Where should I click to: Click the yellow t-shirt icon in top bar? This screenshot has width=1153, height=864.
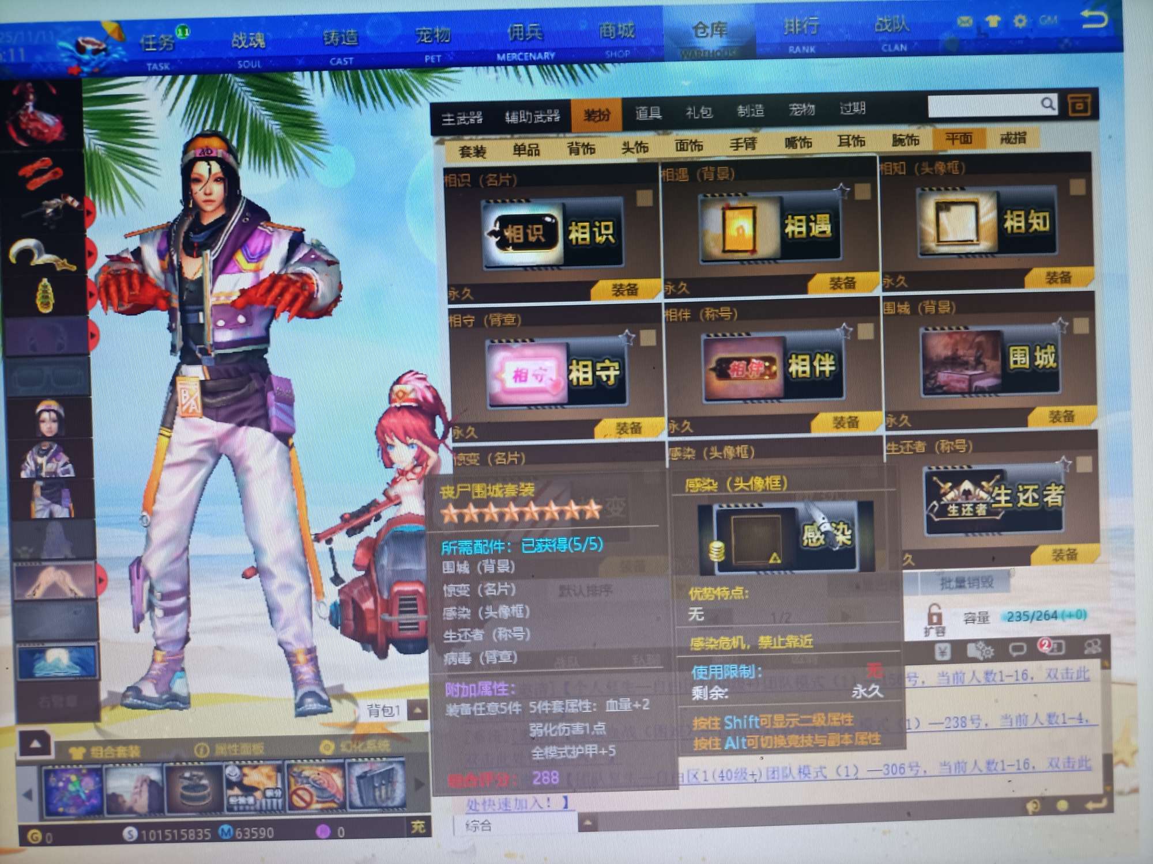click(x=993, y=21)
